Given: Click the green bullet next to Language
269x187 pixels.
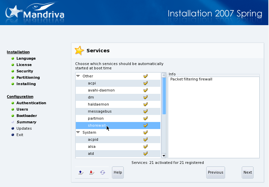Looking at the screenshot, I should (x=13, y=58).
